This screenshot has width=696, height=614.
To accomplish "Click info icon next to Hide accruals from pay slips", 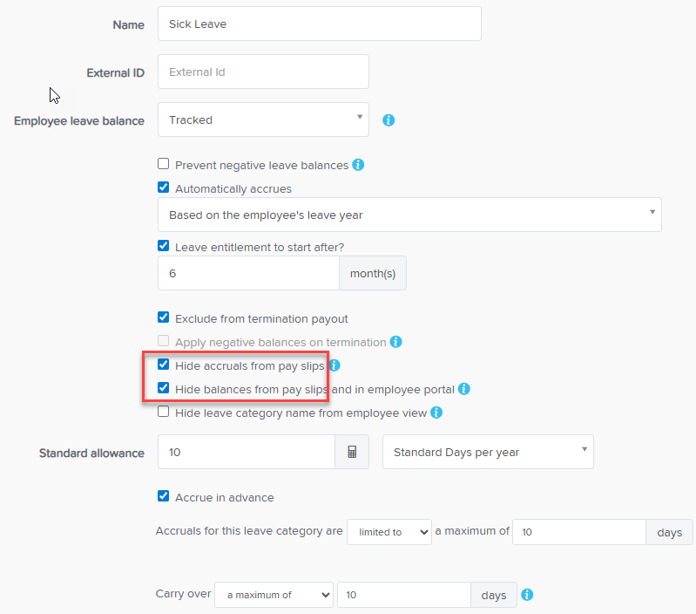I will coord(334,365).
